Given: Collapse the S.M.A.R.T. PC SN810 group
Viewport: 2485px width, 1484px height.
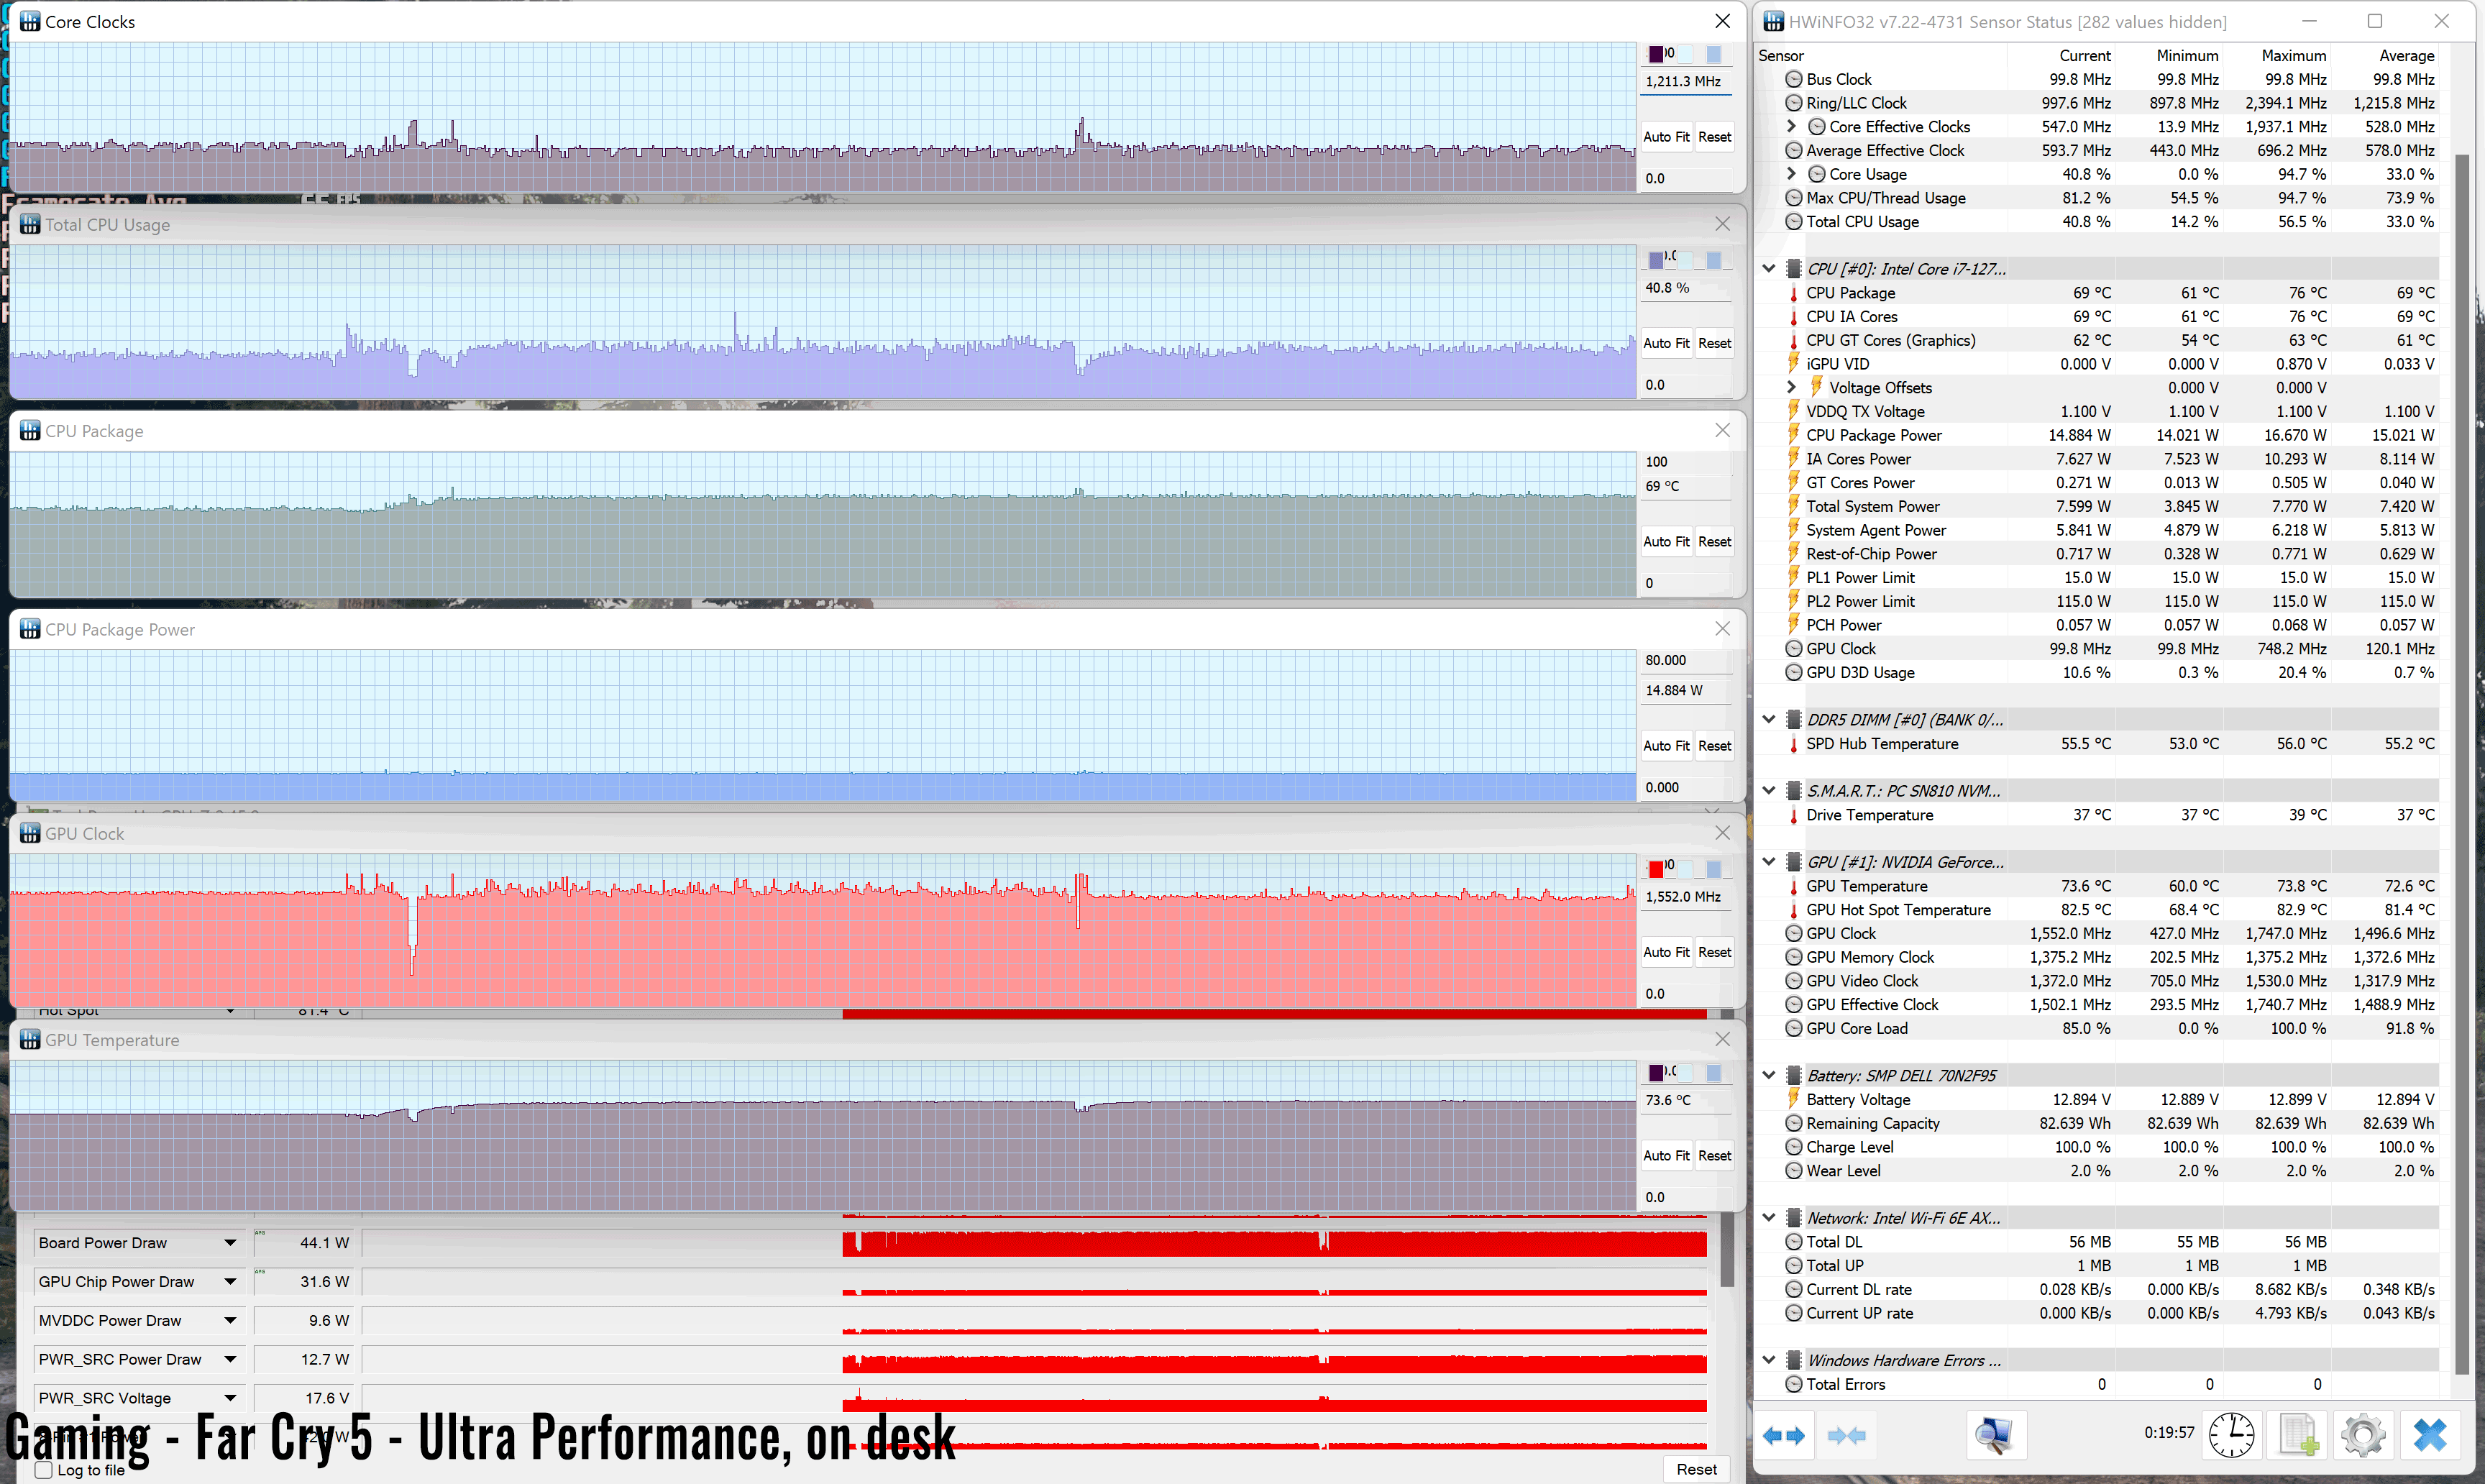Looking at the screenshot, I should (1768, 791).
